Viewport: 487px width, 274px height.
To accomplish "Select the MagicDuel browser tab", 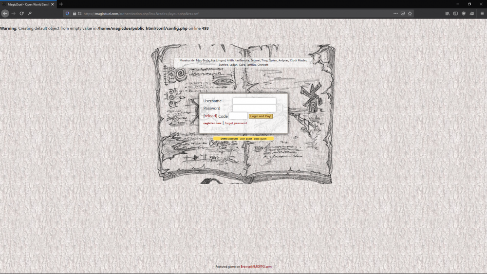I will tap(27, 4).
